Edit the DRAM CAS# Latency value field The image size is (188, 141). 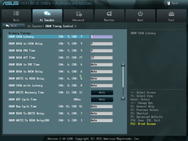(x=101, y=37)
